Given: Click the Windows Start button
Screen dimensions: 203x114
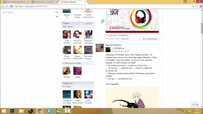Looking at the screenshot, I should coord(4,111).
